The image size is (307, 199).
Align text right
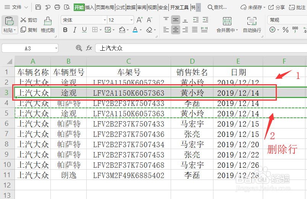185,30
